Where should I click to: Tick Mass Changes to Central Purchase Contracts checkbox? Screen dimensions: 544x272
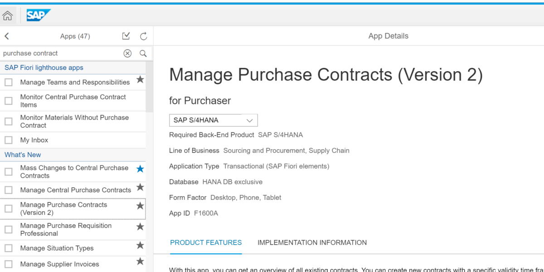pos(9,171)
